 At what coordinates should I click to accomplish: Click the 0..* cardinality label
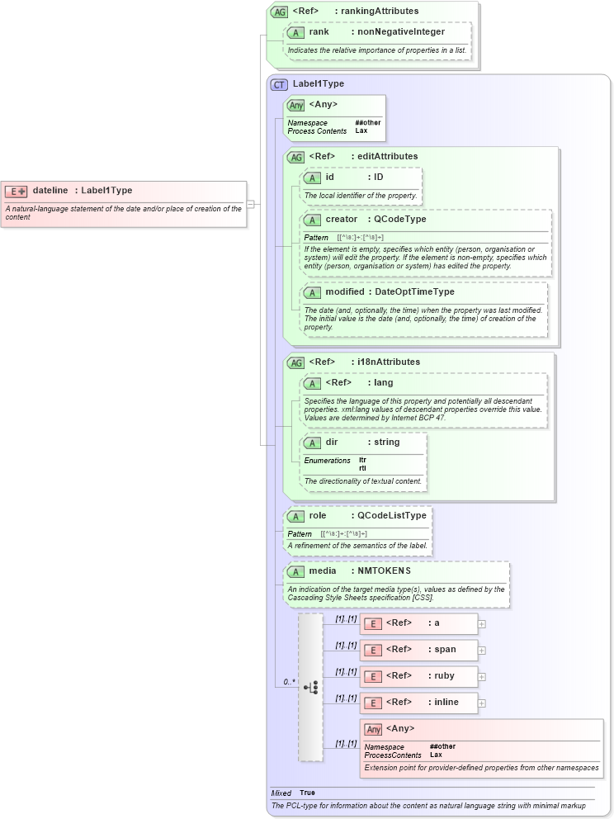(x=289, y=682)
